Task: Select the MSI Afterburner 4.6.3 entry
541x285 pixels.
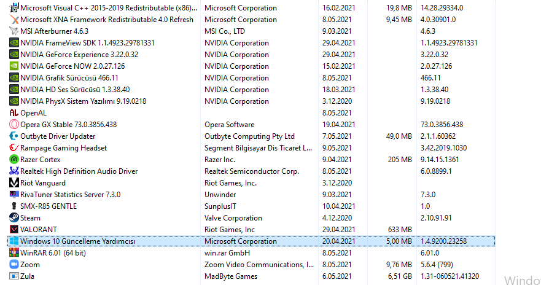Action: pyautogui.click(x=54, y=31)
